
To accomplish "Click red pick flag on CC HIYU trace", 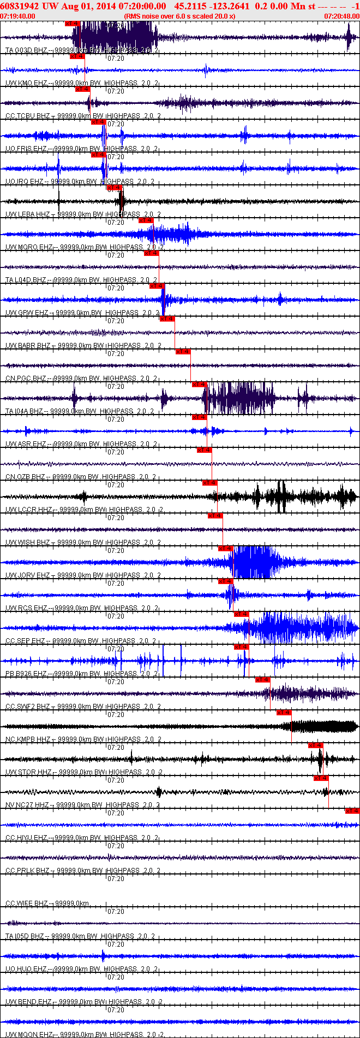I will click(352, 811).
